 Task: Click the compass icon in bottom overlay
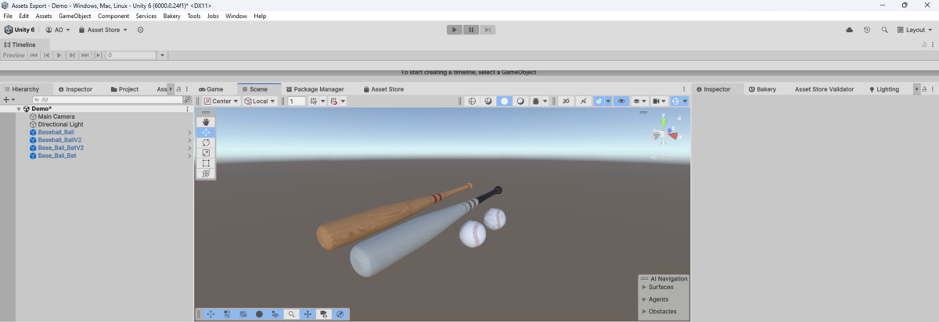(340, 314)
